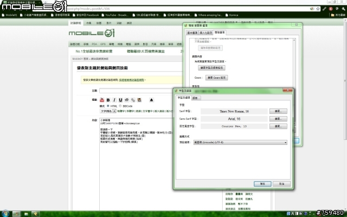Open the Windows Start orb

[5, 213]
